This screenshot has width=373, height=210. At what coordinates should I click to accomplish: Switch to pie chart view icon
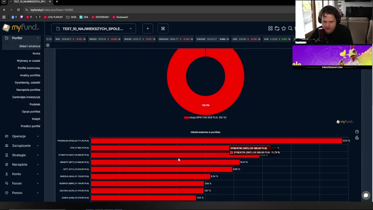357,132
